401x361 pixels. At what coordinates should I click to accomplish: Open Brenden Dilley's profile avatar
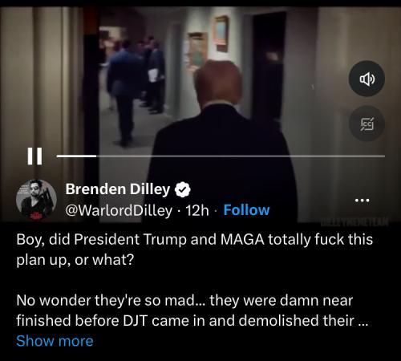tap(36, 200)
